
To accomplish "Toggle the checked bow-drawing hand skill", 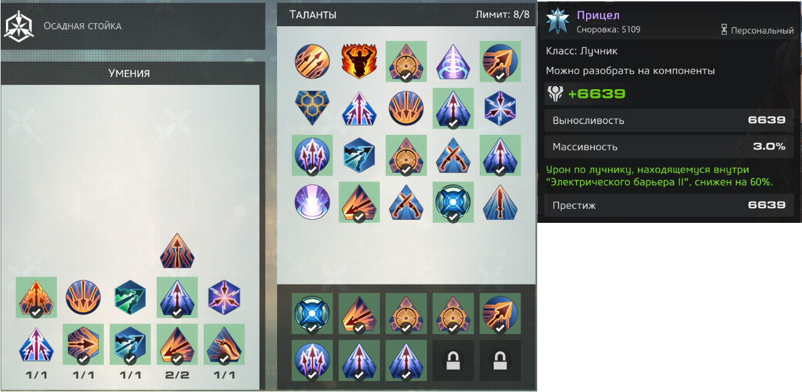I will [224, 344].
